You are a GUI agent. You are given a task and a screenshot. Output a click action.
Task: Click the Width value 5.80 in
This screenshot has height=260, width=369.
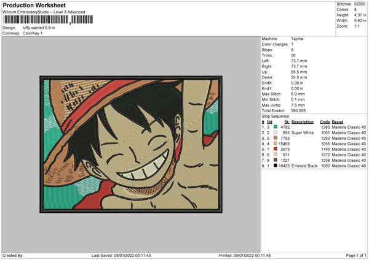point(360,21)
